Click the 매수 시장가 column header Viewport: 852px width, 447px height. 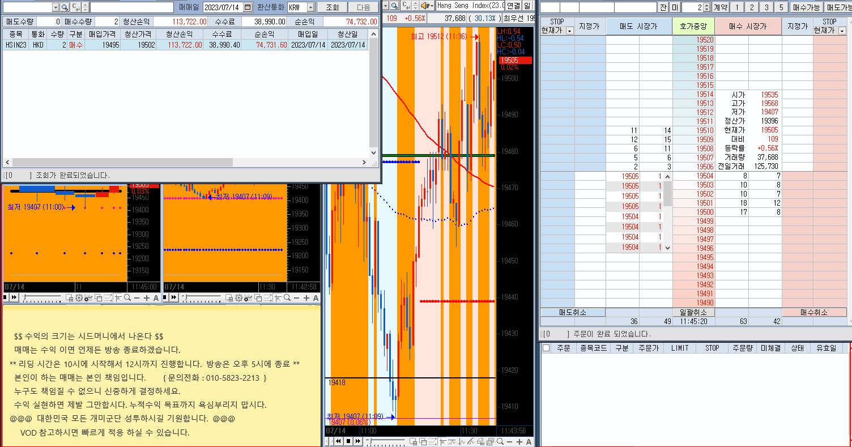pos(748,26)
